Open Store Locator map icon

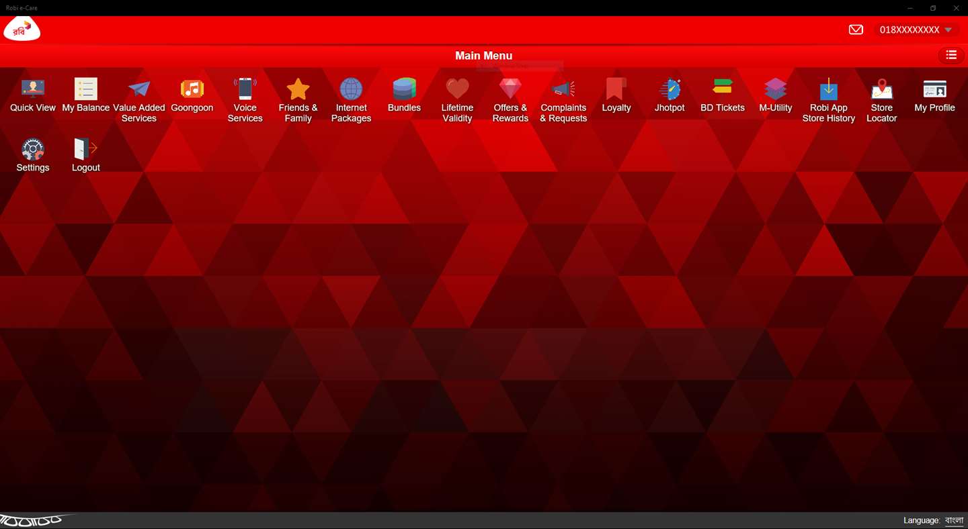click(x=882, y=89)
